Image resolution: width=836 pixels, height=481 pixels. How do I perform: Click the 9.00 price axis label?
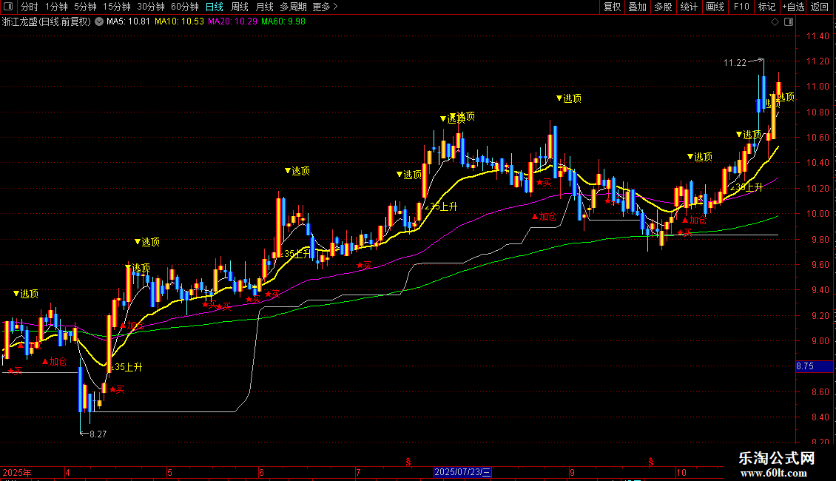pos(820,341)
